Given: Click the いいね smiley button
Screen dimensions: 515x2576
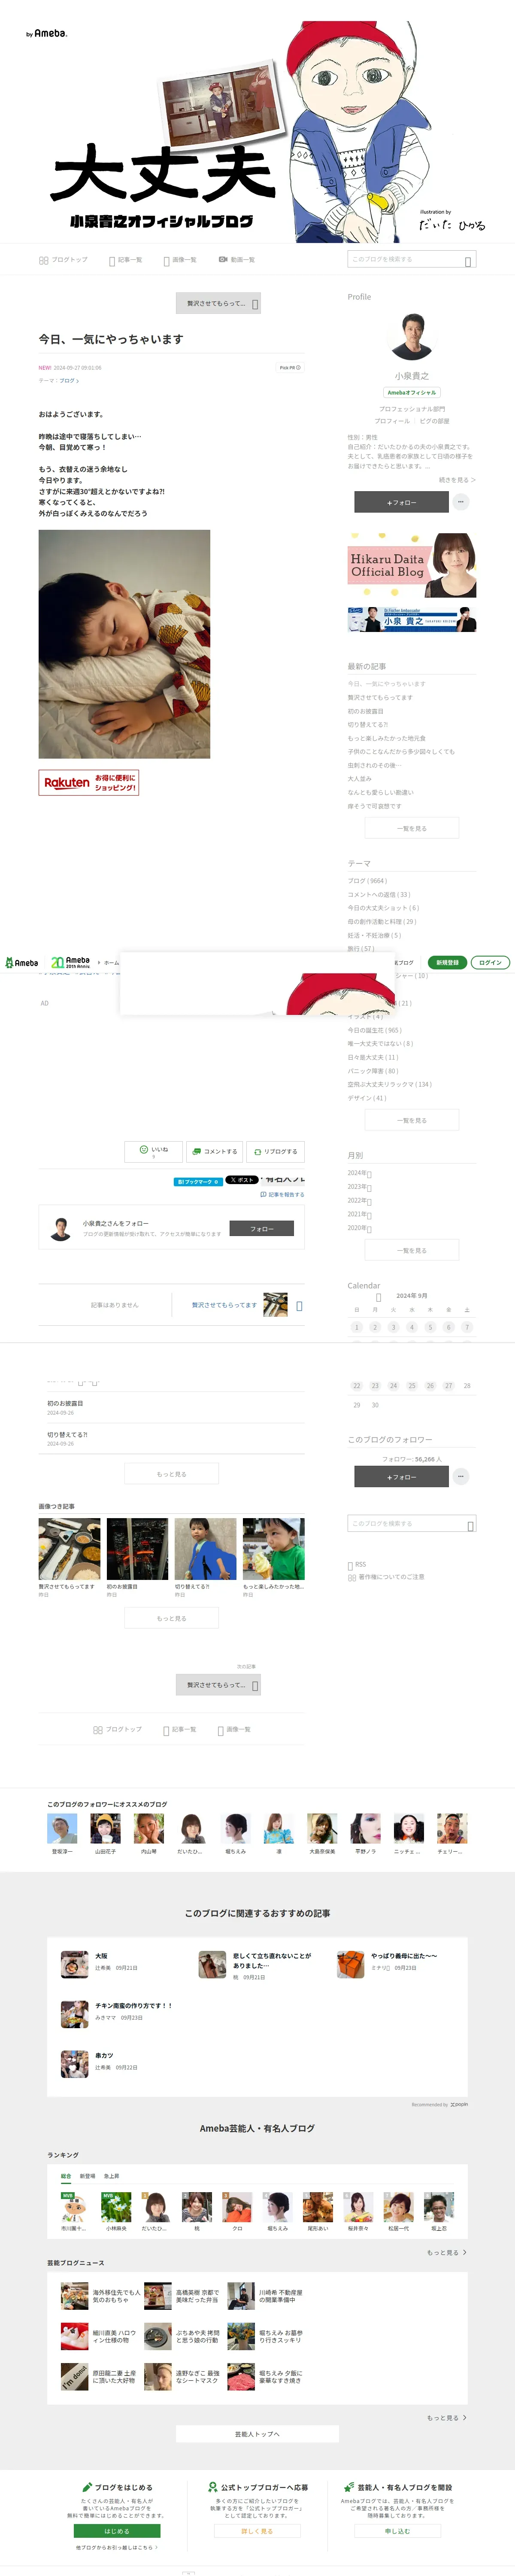Looking at the screenshot, I should (x=153, y=1151).
